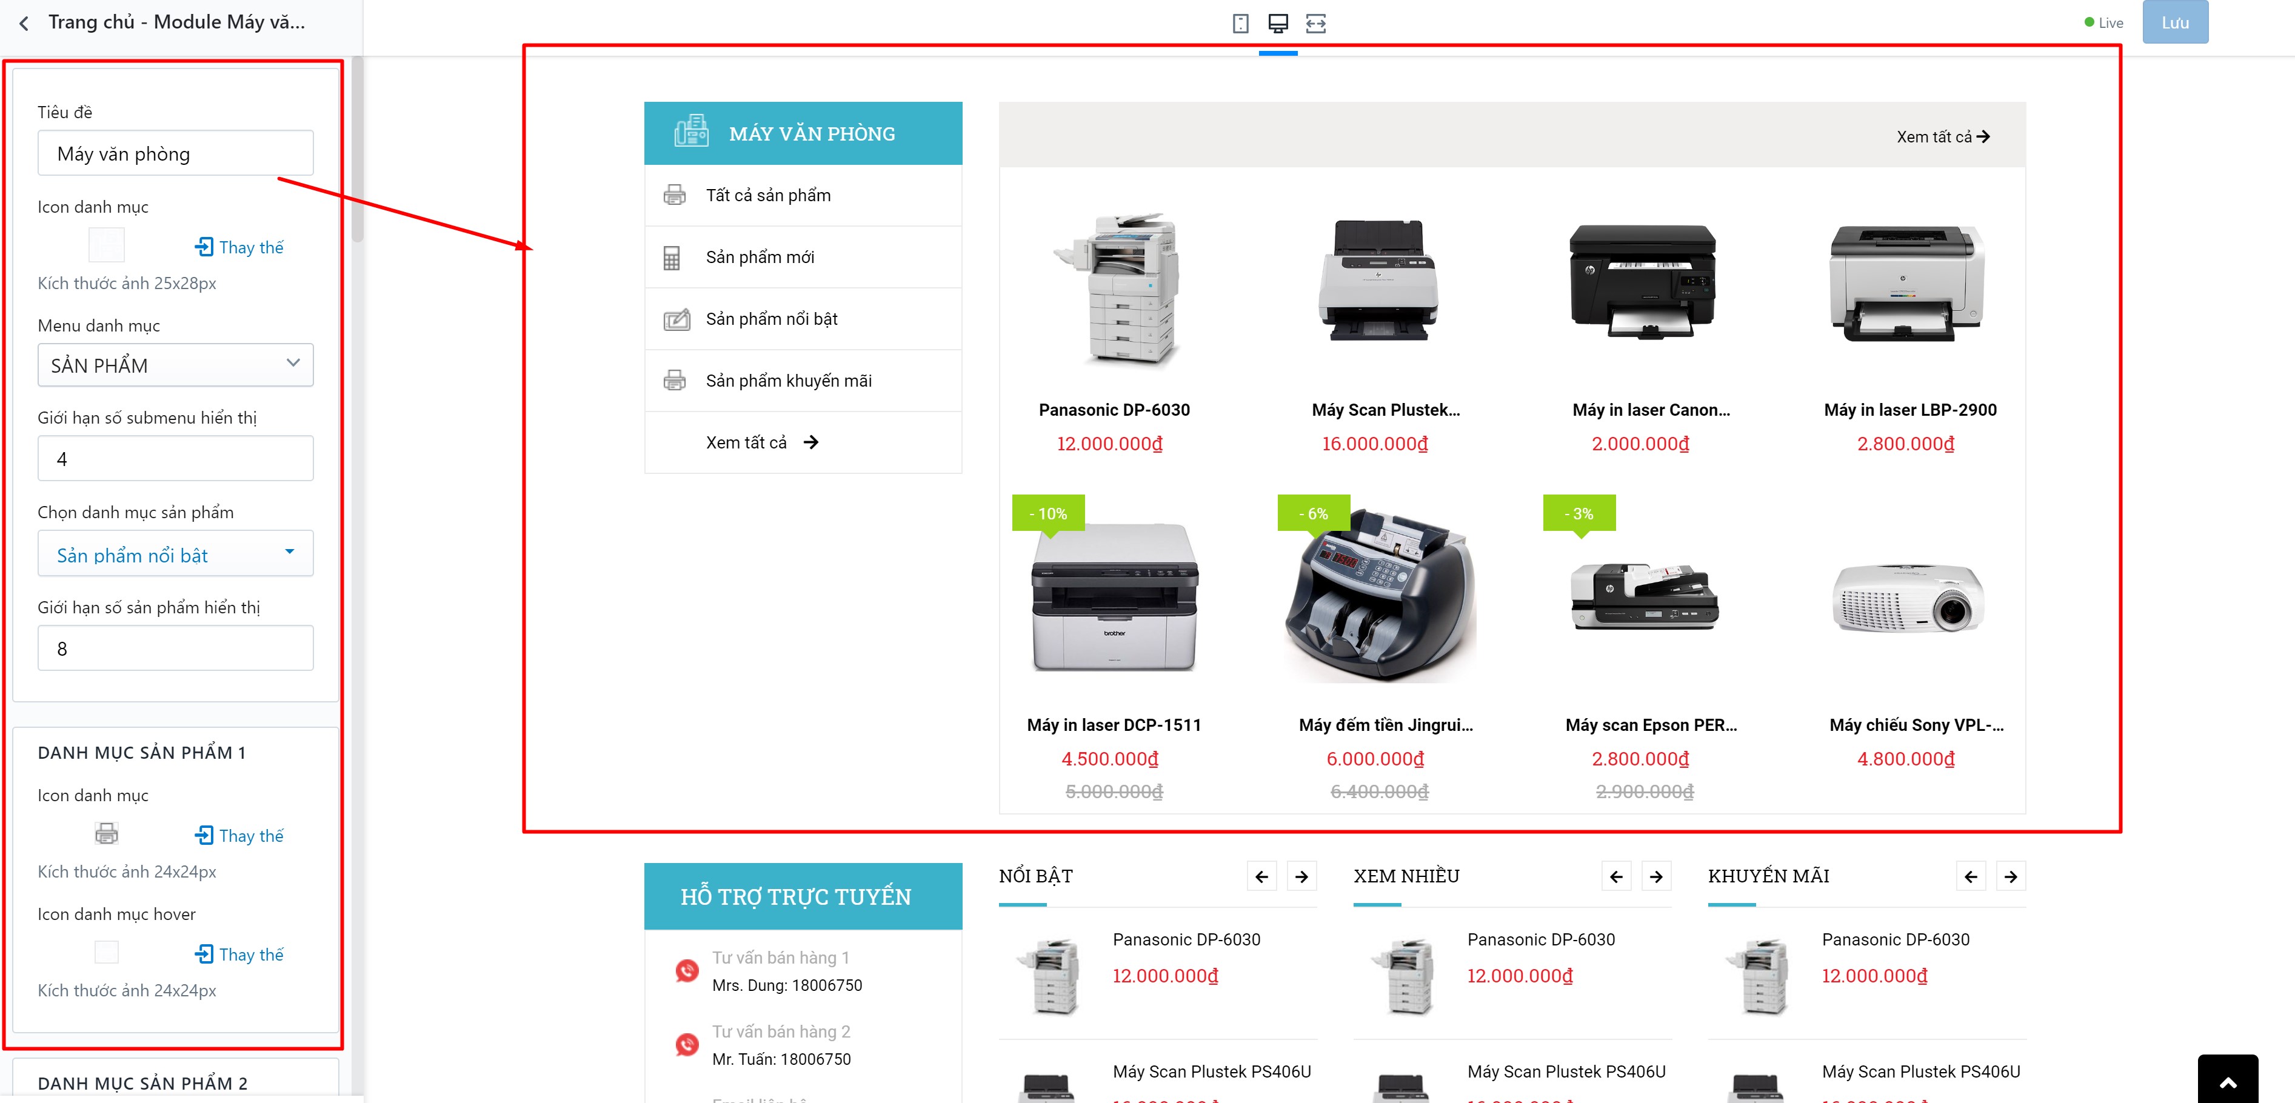
Task: Switch to mobile preview icon
Action: pyautogui.click(x=1240, y=23)
